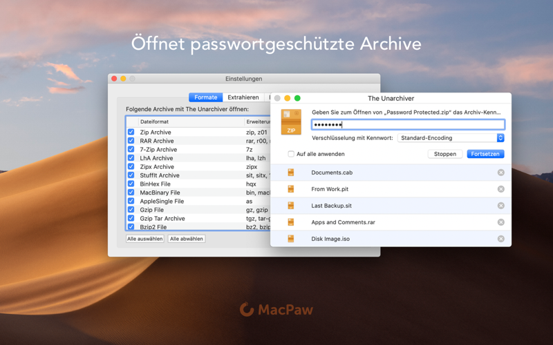Uncheck the LhA Archive format
The height and width of the screenshot is (345, 553).
pyautogui.click(x=131, y=158)
